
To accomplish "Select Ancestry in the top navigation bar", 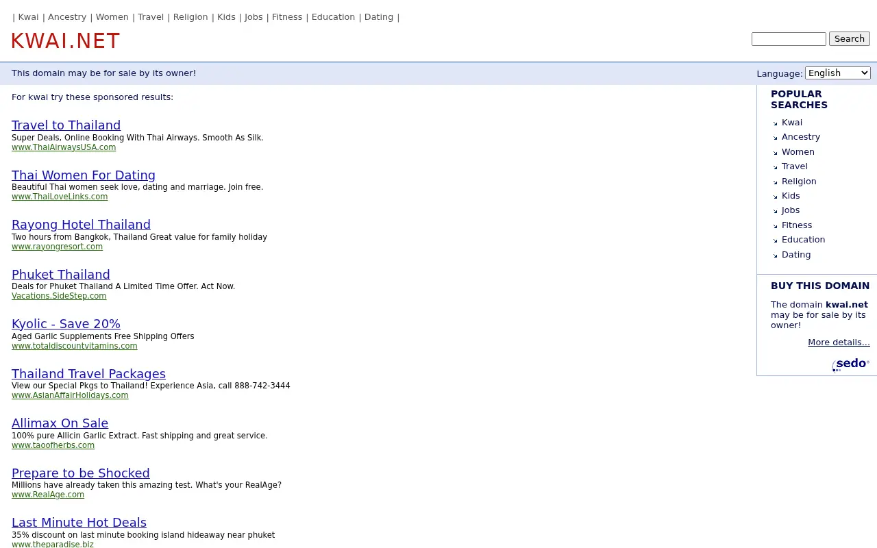I will click(x=67, y=17).
